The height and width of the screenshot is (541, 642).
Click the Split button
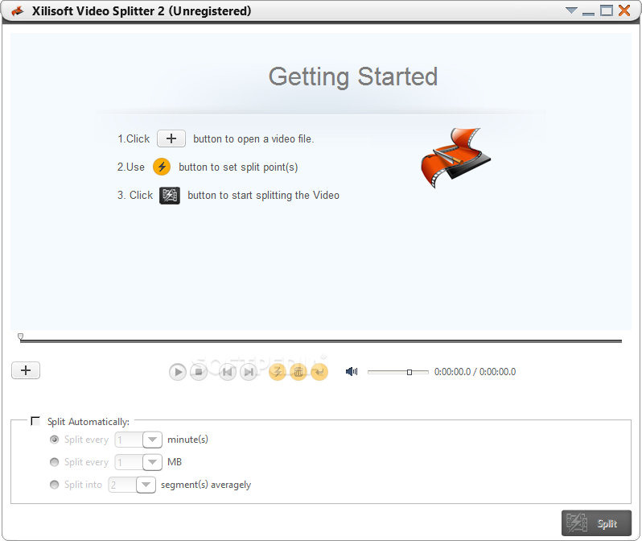[597, 523]
